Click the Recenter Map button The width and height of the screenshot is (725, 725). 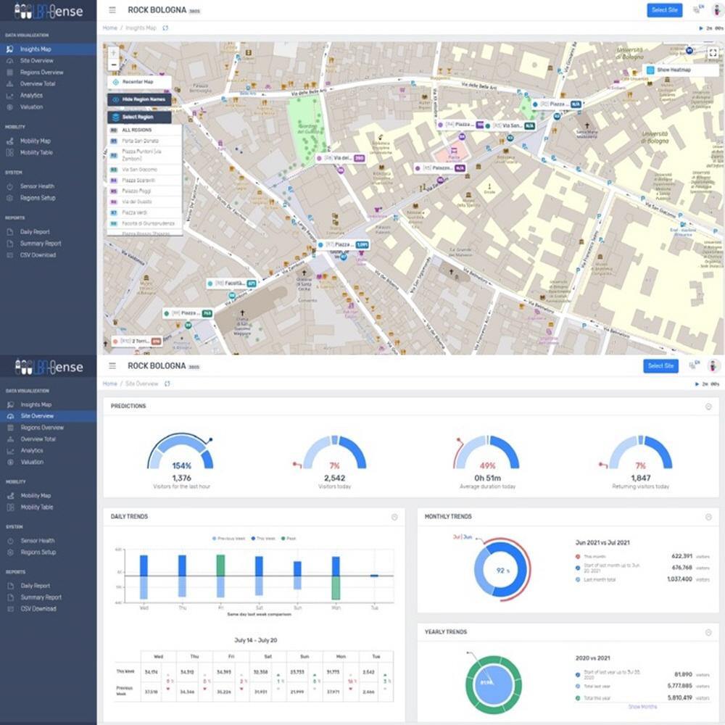tap(139, 83)
